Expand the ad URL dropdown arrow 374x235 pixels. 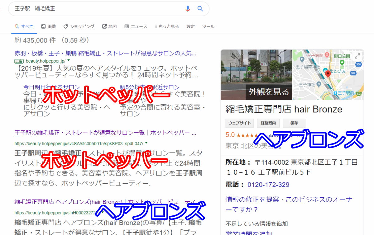68,61
